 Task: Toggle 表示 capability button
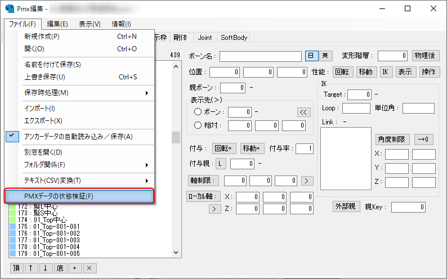[406, 72]
